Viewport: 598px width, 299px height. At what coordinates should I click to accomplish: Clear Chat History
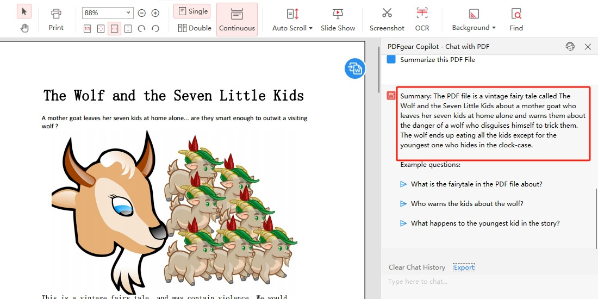(417, 267)
